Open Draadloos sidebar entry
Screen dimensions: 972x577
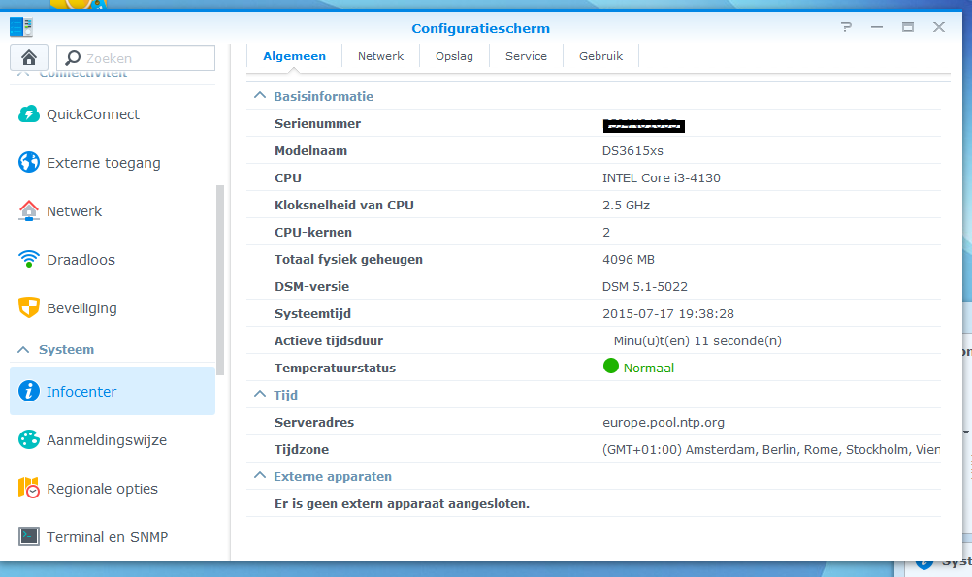click(81, 260)
